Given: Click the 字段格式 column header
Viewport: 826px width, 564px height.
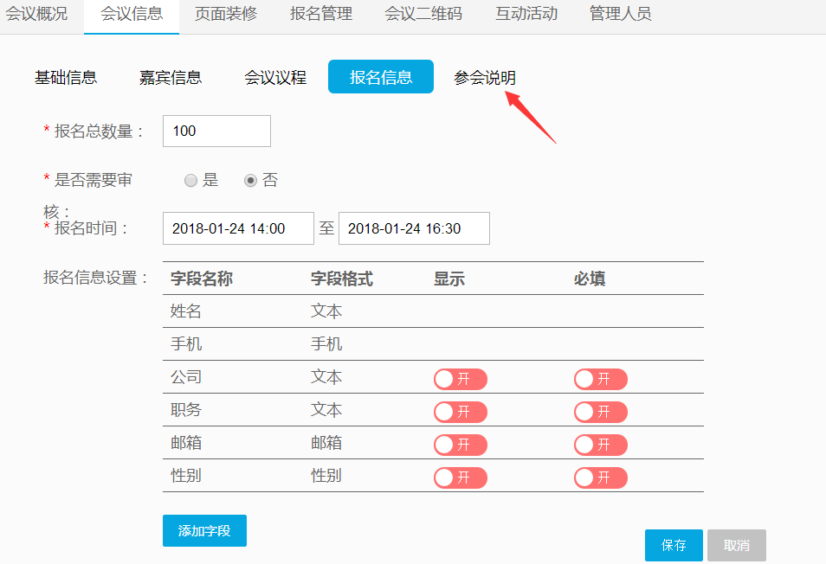Looking at the screenshot, I should 341,279.
